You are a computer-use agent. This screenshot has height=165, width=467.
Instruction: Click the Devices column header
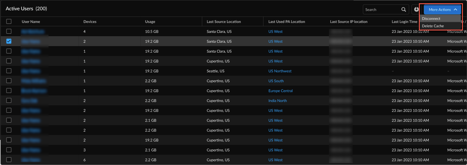tap(90, 21)
